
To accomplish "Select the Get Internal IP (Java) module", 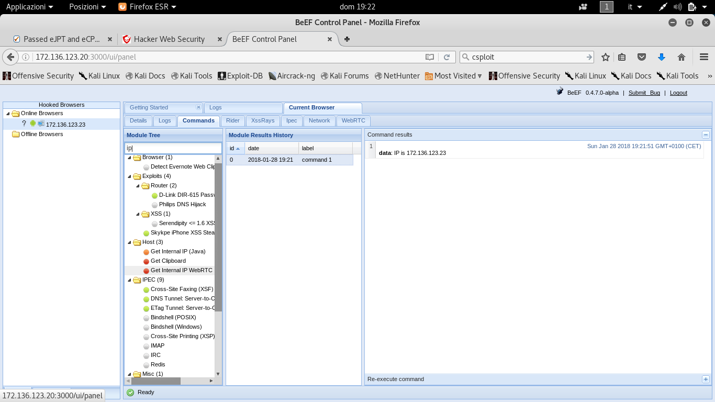I will coord(178,251).
